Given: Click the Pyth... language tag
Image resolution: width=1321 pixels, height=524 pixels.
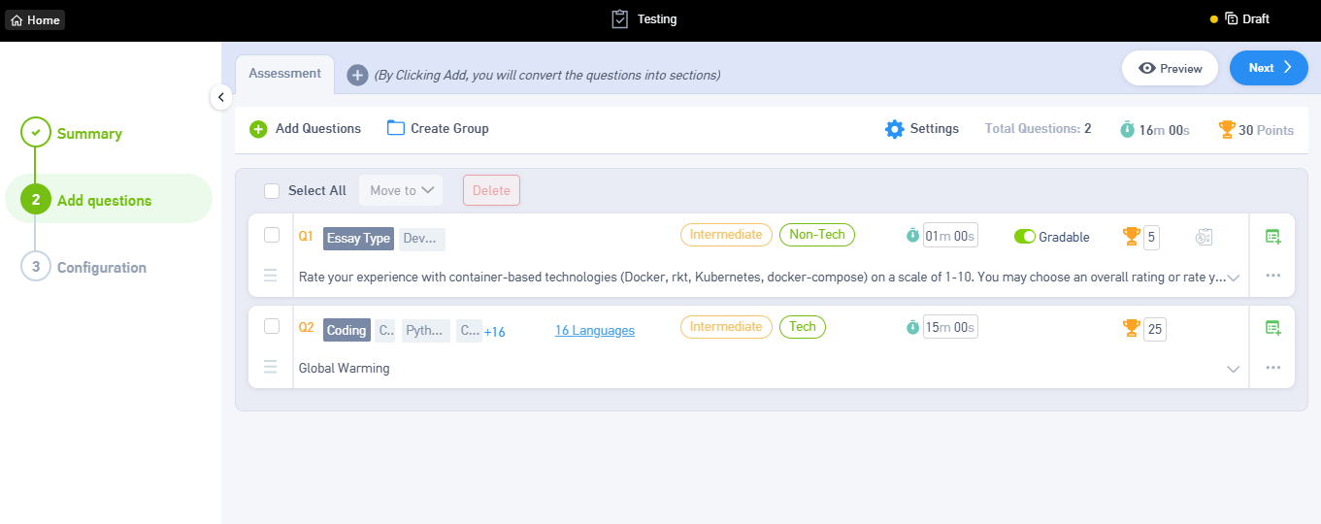Looking at the screenshot, I should point(426,331).
